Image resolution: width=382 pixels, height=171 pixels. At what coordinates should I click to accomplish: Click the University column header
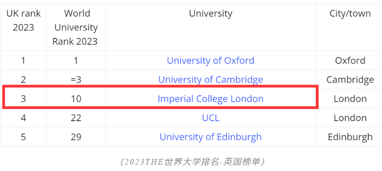coord(210,13)
